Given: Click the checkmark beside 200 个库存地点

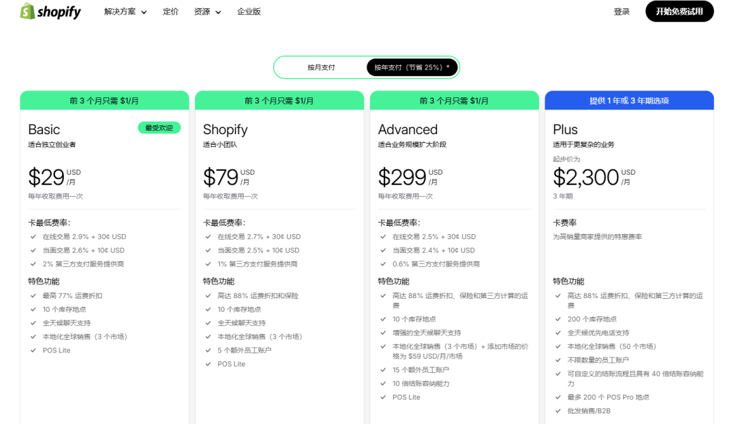Looking at the screenshot, I should point(557,319).
